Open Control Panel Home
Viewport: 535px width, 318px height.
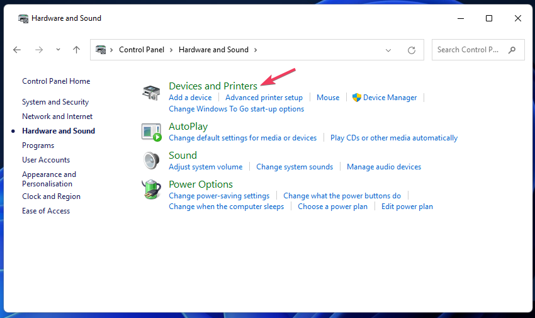56,81
